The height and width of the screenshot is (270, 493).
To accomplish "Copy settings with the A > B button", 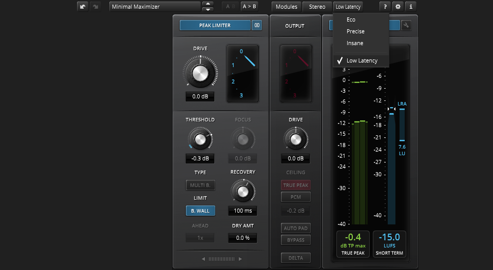I will point(249,7).
